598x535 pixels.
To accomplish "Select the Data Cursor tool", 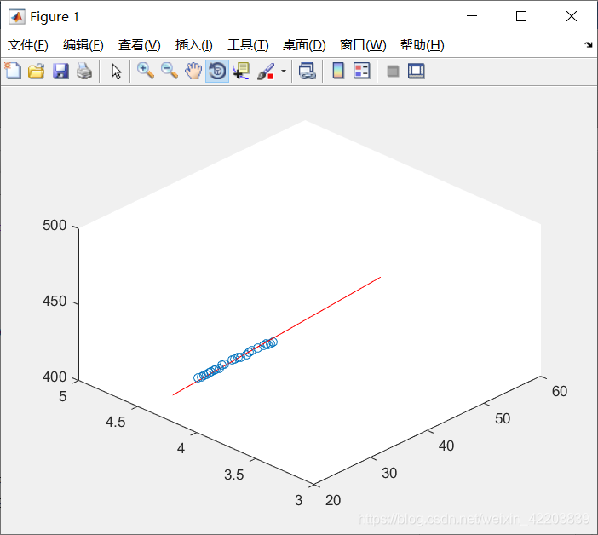I will coord(241,71).
